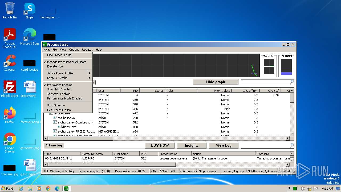
Task: Sort by the Priority class column header
Action: (214, 91)
